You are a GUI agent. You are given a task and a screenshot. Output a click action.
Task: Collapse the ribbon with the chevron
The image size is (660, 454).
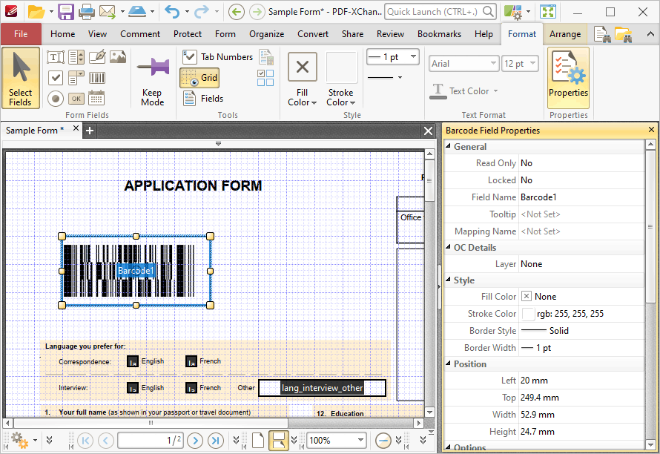pos(650,35)
